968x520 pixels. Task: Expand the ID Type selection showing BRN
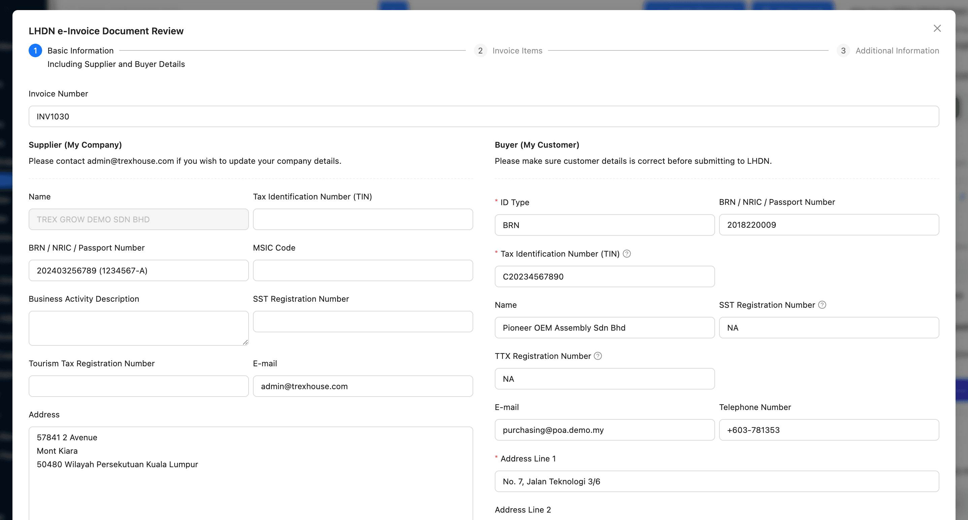point(604,225)
